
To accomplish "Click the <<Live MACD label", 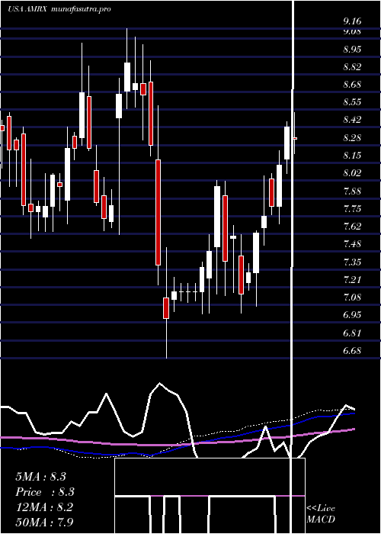I will coord(321,513).
